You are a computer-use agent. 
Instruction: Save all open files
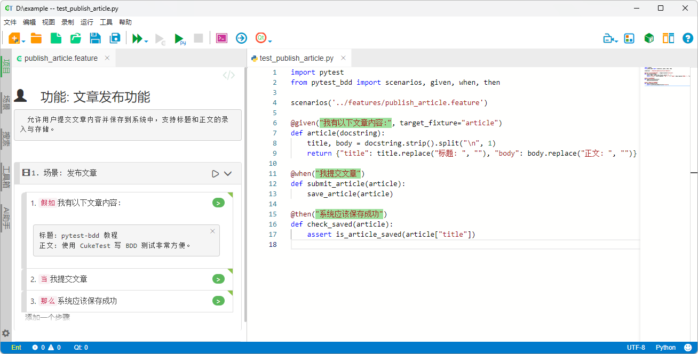click(x=114, y=38)
